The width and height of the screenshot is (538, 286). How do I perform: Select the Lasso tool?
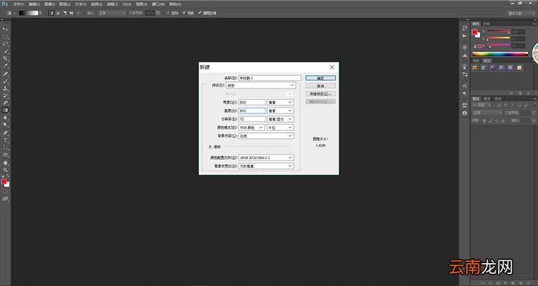pos(5,44)
